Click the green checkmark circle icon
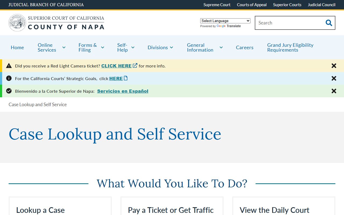 click(x=9, y=91)
